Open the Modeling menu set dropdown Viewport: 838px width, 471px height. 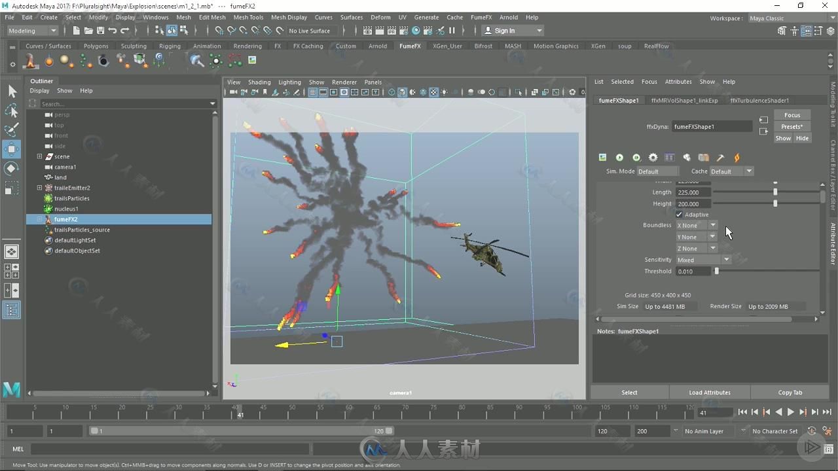point(33,31)
